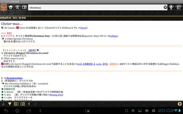The width and height of the screenshot is (183, 114).
Task: Open the search results list icon
Action: [18, 7]
